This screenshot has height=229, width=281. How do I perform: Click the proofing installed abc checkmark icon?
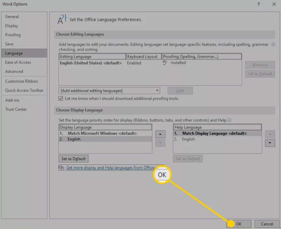pos(165,63)
